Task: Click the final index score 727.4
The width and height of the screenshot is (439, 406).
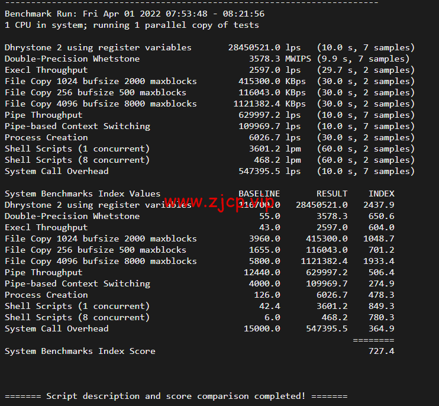Action: 382,351
